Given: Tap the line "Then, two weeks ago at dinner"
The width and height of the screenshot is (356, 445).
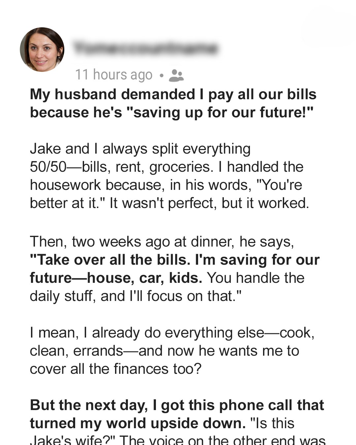Looking at the screenshot, I should pyautogui.click(x=162, y=242).
